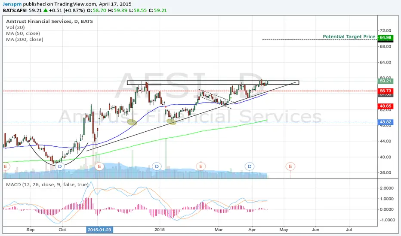Viewport: 401px width, 236px height.
Task: Click the Jun label on the time axis
Action: click(x=315, y=230)
